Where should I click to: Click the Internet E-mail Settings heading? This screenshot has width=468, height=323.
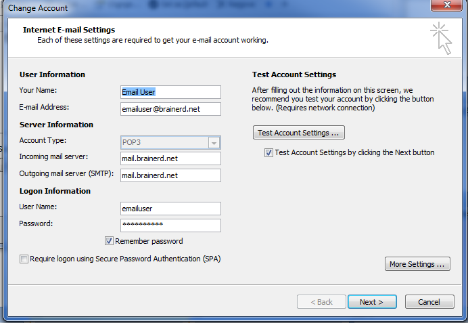[69, 30]
